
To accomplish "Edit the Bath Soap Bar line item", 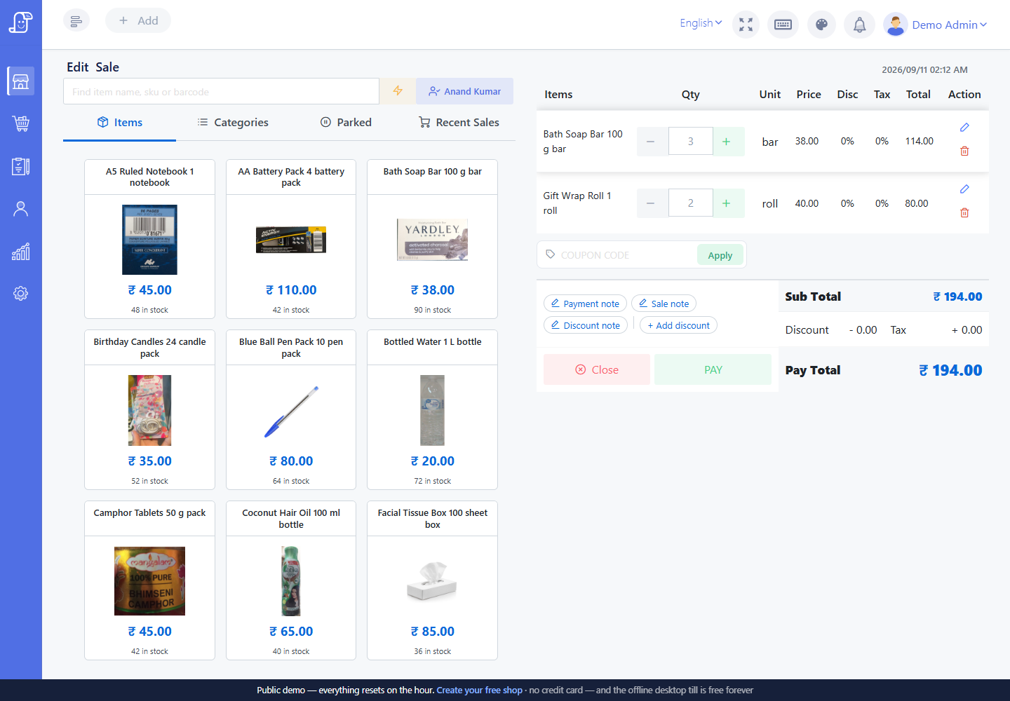I will [964, 127].
